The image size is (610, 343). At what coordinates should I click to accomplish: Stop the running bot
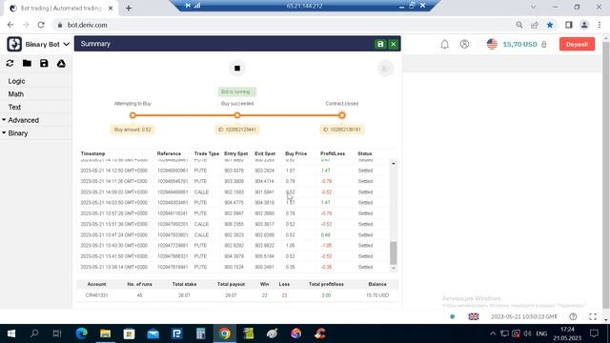coord(237,69)
